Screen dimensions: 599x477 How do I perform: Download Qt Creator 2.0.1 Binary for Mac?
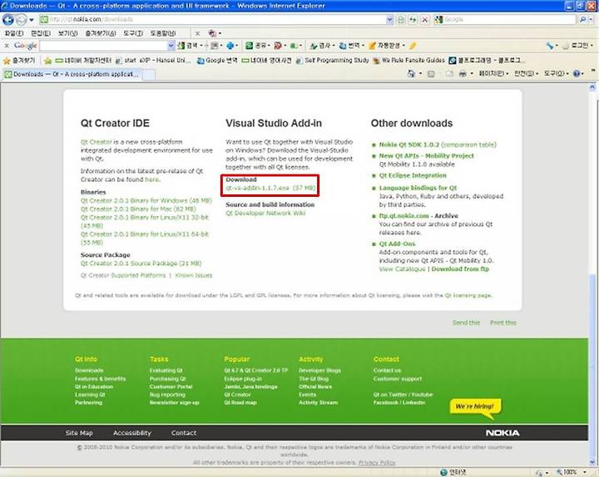pos(138,209)
